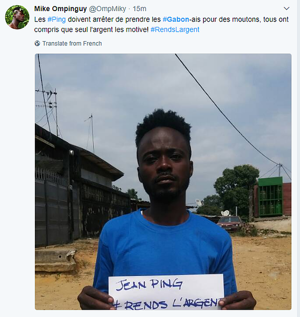The height and width of the screenshot is (317, 300).
Task: Click the @OmpMiky handle
Action: pyautogui.click(x=108, y=9)
